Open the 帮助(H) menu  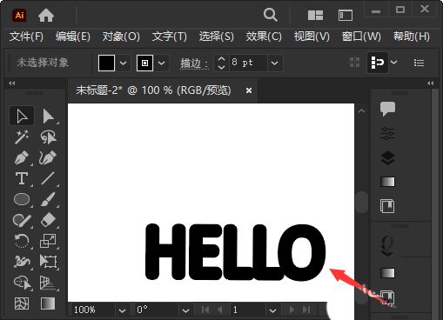(412, 37)
